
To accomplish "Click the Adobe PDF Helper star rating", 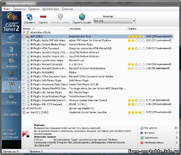I will click(136, 41).
